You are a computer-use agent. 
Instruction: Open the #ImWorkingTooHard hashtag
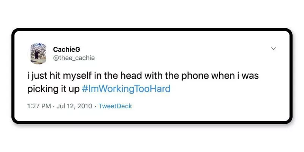(126, 89)
